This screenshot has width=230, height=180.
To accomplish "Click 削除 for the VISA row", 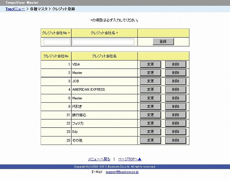I will 176,64.
